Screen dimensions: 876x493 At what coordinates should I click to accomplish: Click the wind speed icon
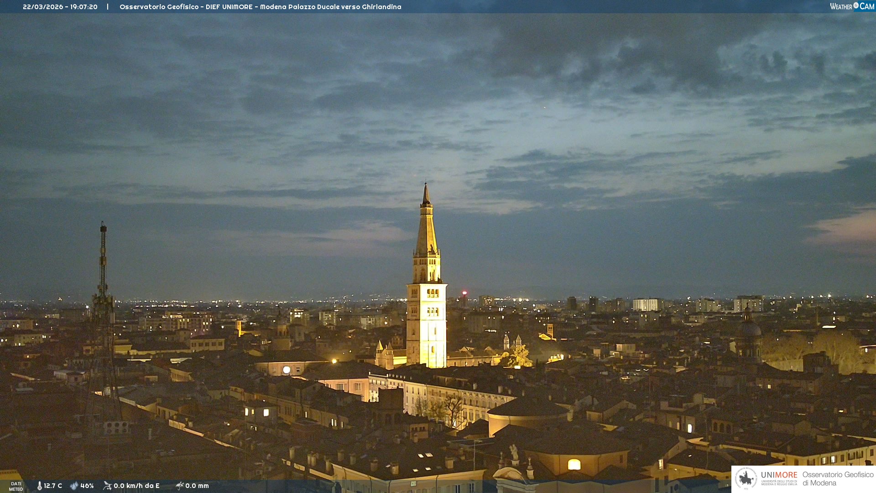click(107, 486)
